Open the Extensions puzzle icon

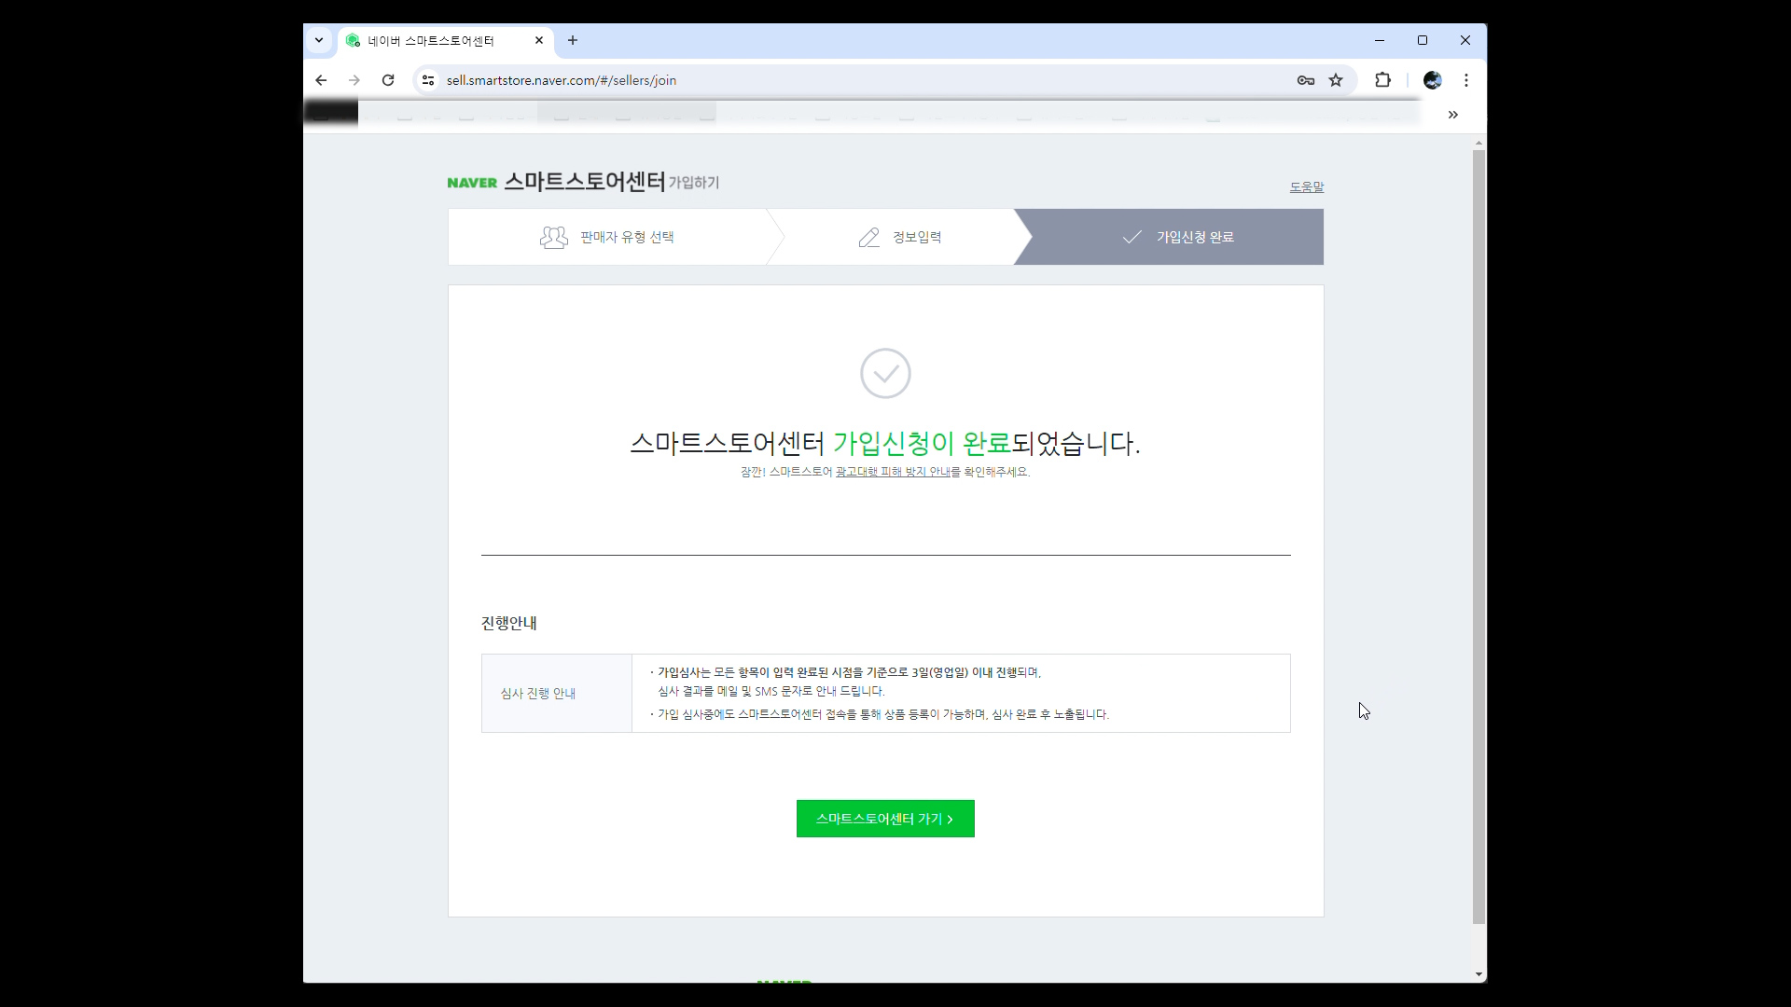point(1382,80)
